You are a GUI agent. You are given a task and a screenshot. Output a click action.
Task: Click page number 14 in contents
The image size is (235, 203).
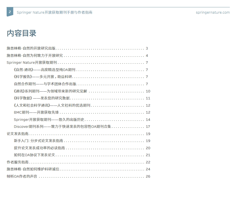point(148,120)
